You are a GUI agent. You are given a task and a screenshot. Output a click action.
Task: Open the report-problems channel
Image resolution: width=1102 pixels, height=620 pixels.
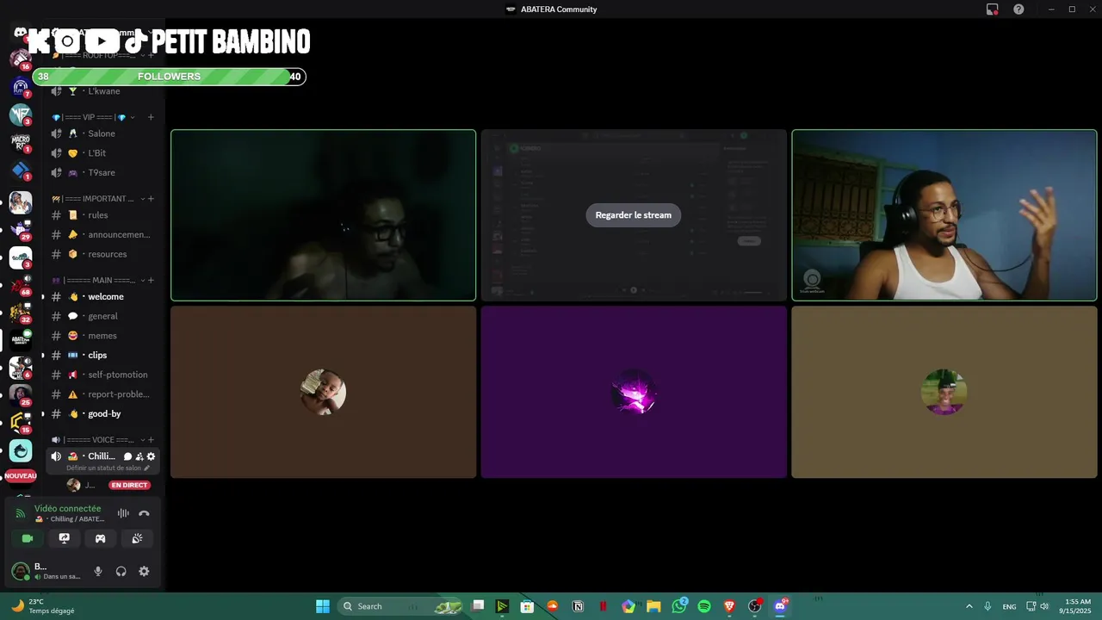pyautogui.click(x=103, y=394)
